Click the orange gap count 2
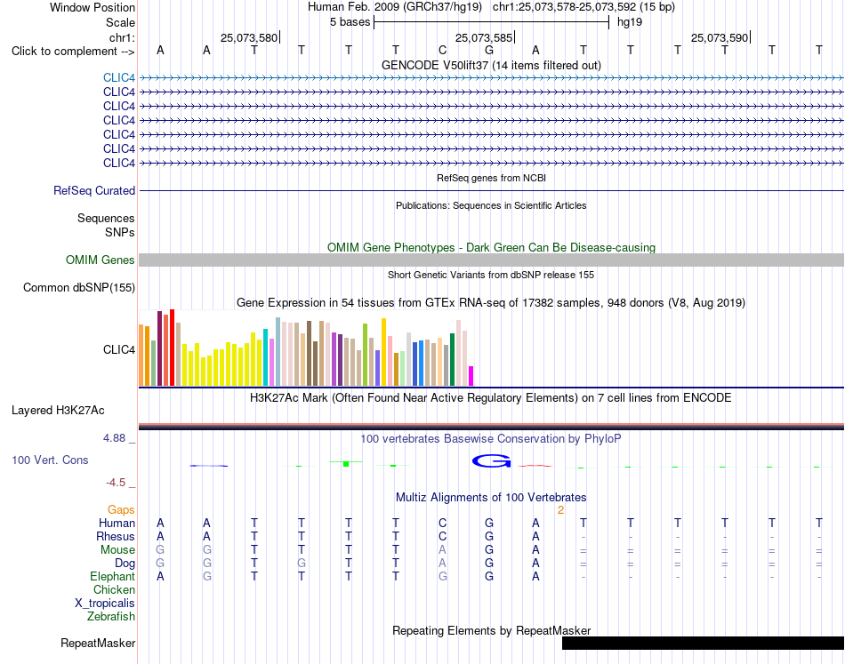 point(560,510)
